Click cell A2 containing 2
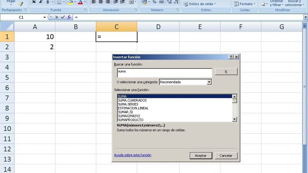 click(x=35, y=47)
